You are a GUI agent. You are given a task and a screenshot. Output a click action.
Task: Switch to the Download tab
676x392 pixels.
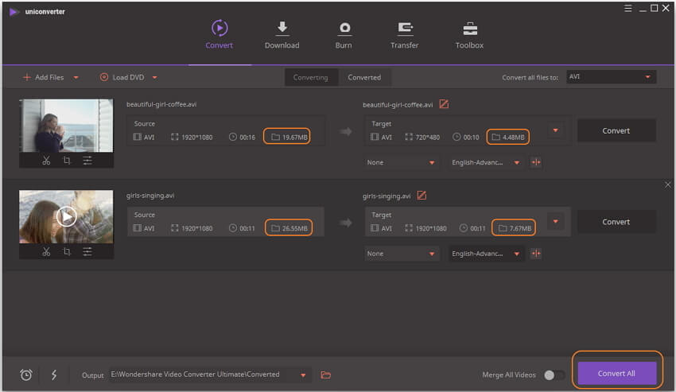(282, 34)
